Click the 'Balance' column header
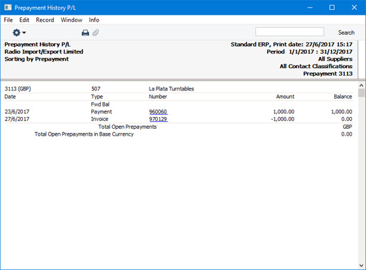The height and width of the screenshot is (270, 366). (342, 97)
